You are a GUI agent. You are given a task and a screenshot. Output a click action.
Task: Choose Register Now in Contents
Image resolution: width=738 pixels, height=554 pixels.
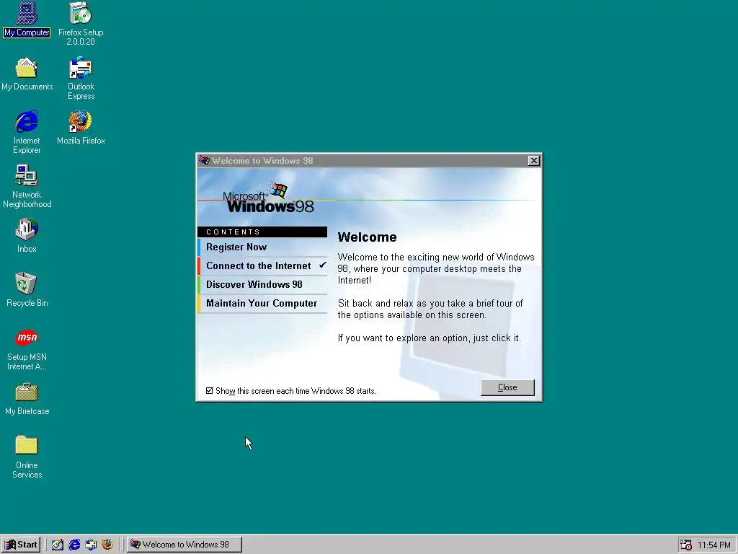(262, 247)
